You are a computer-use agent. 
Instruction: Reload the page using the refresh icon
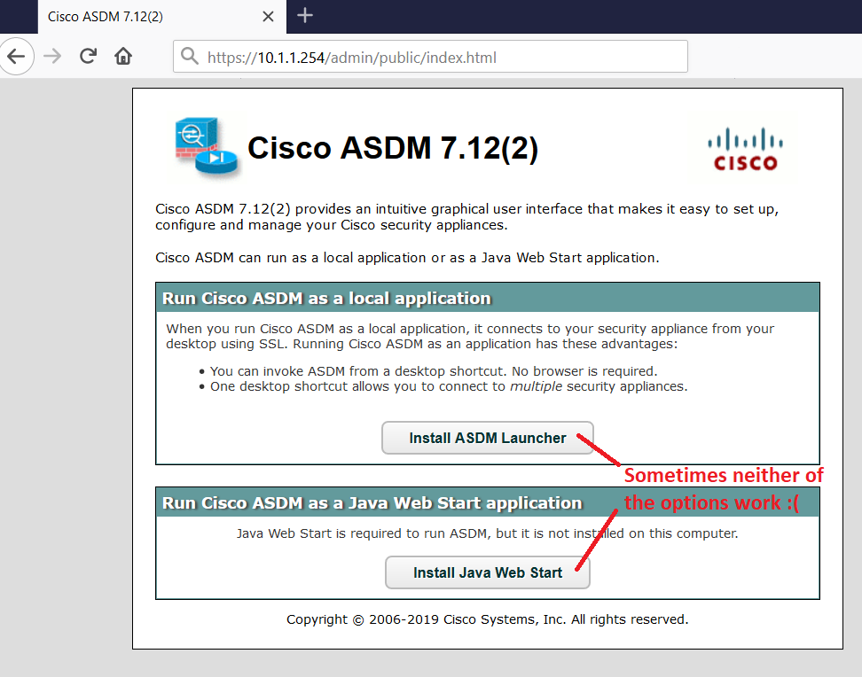[x=88, y=56]
